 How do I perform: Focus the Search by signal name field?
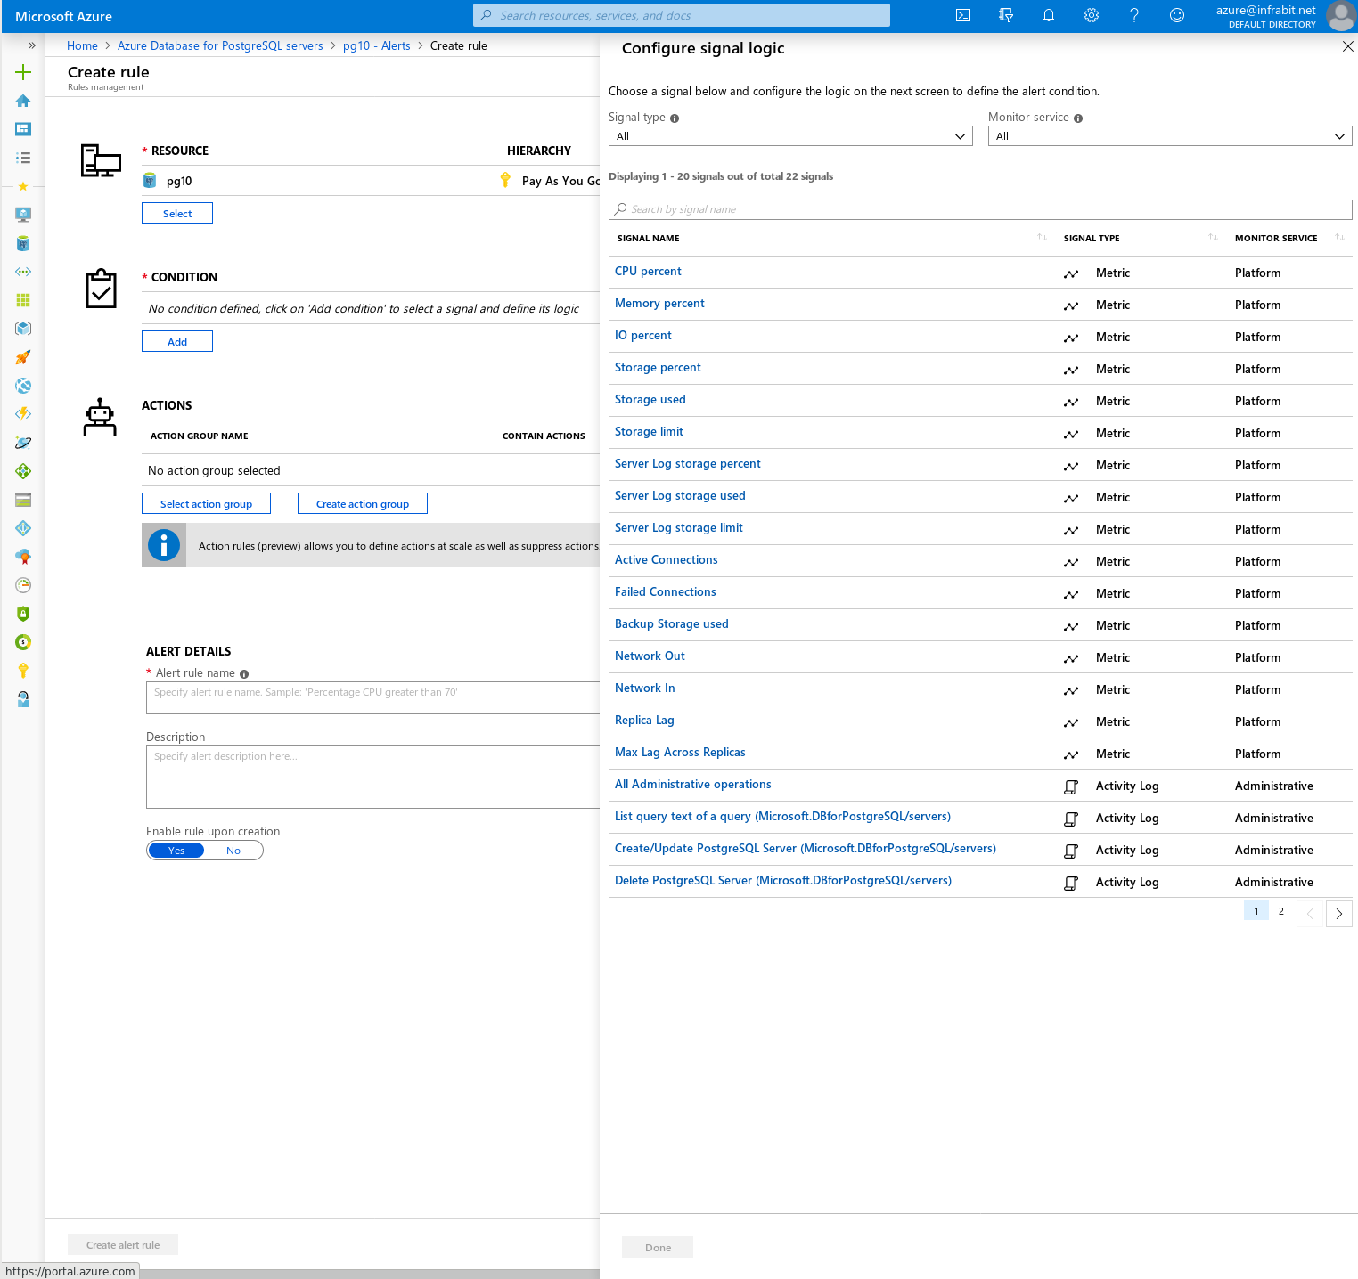point(980,209)
